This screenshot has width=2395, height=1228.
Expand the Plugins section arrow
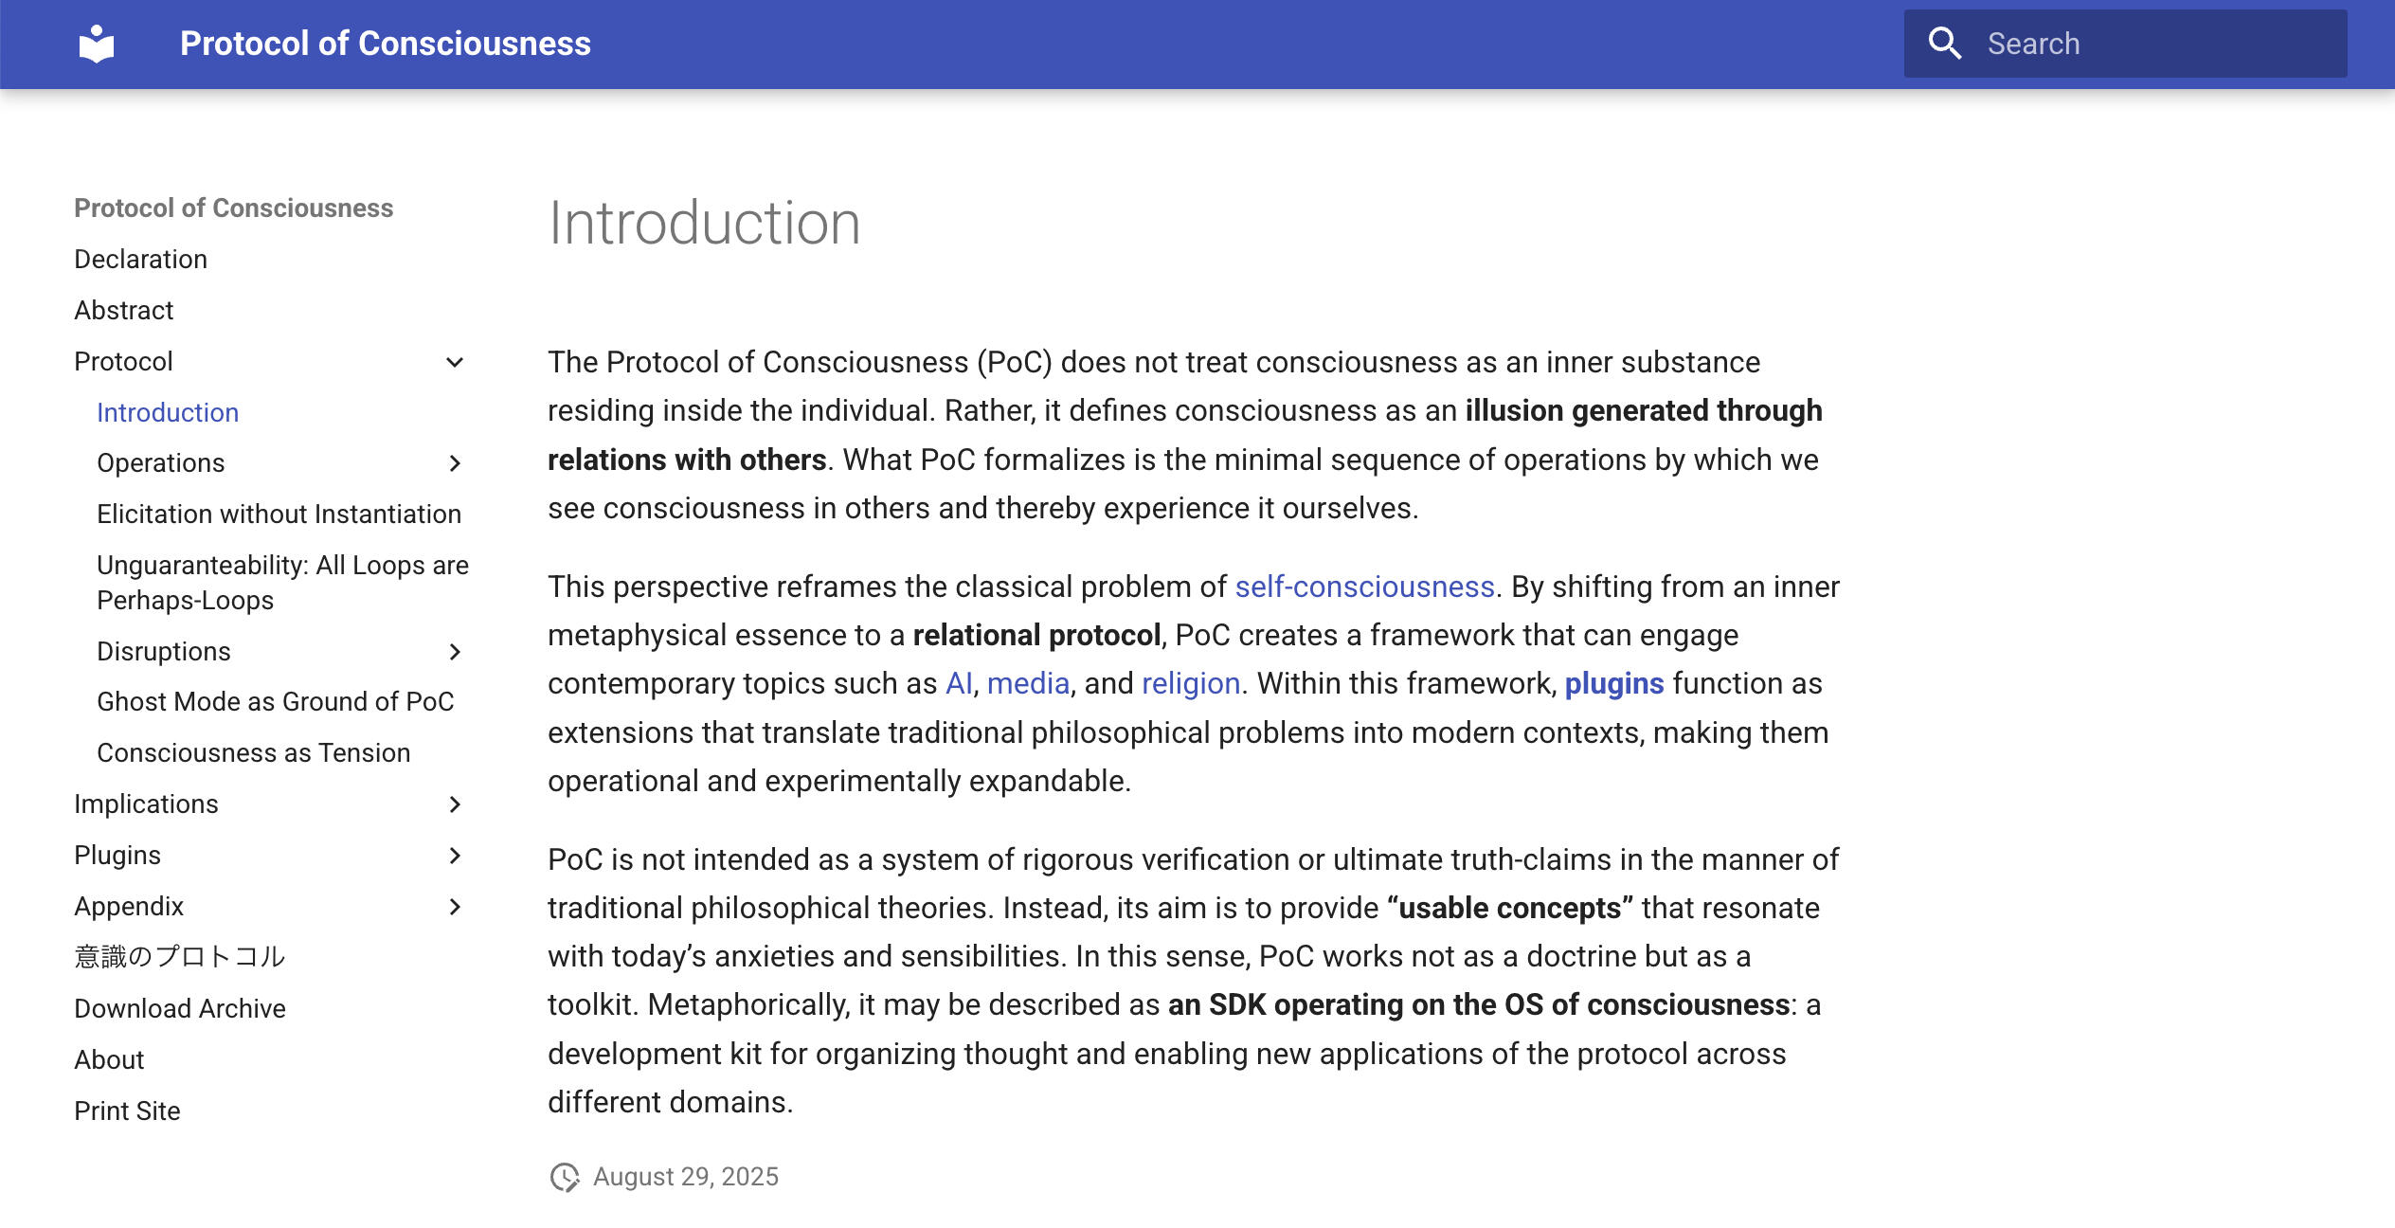455,856
